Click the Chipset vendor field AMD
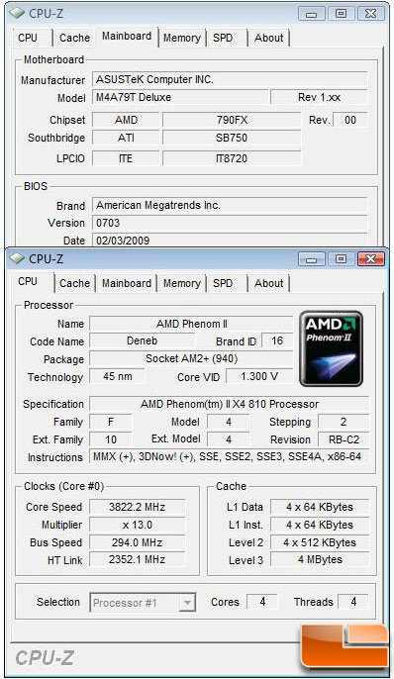Screen dimensions: 394x679 (126, 120)
